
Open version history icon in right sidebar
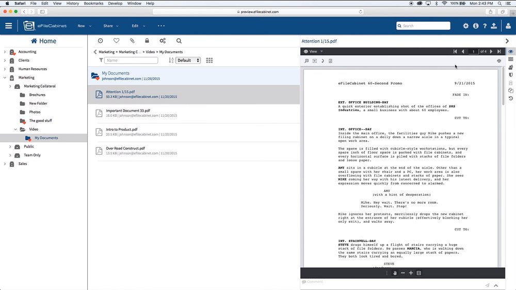[x=510, y=99]
